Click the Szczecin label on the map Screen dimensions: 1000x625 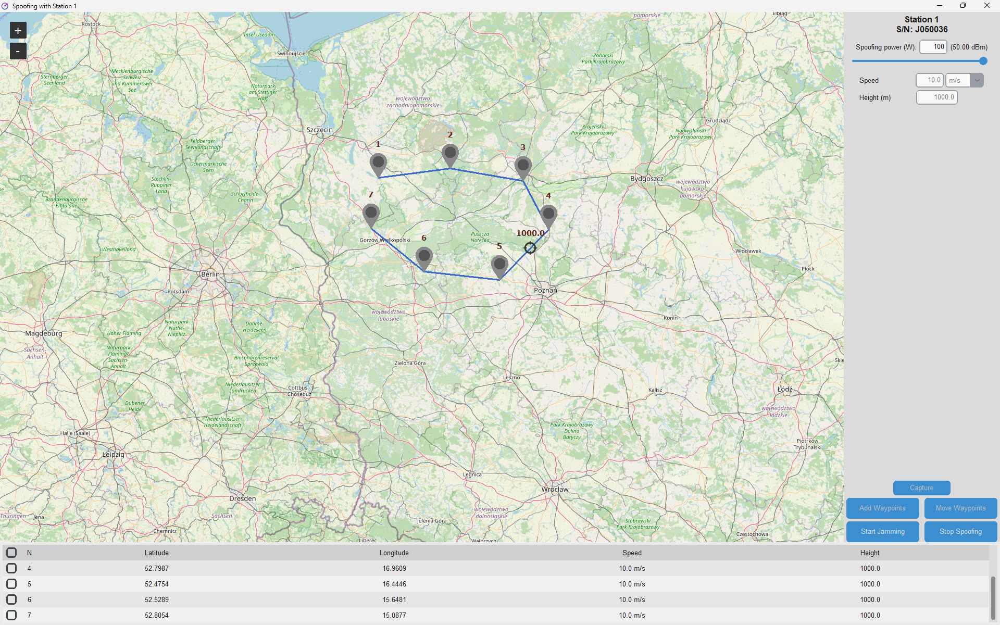(x=319, y=130)
